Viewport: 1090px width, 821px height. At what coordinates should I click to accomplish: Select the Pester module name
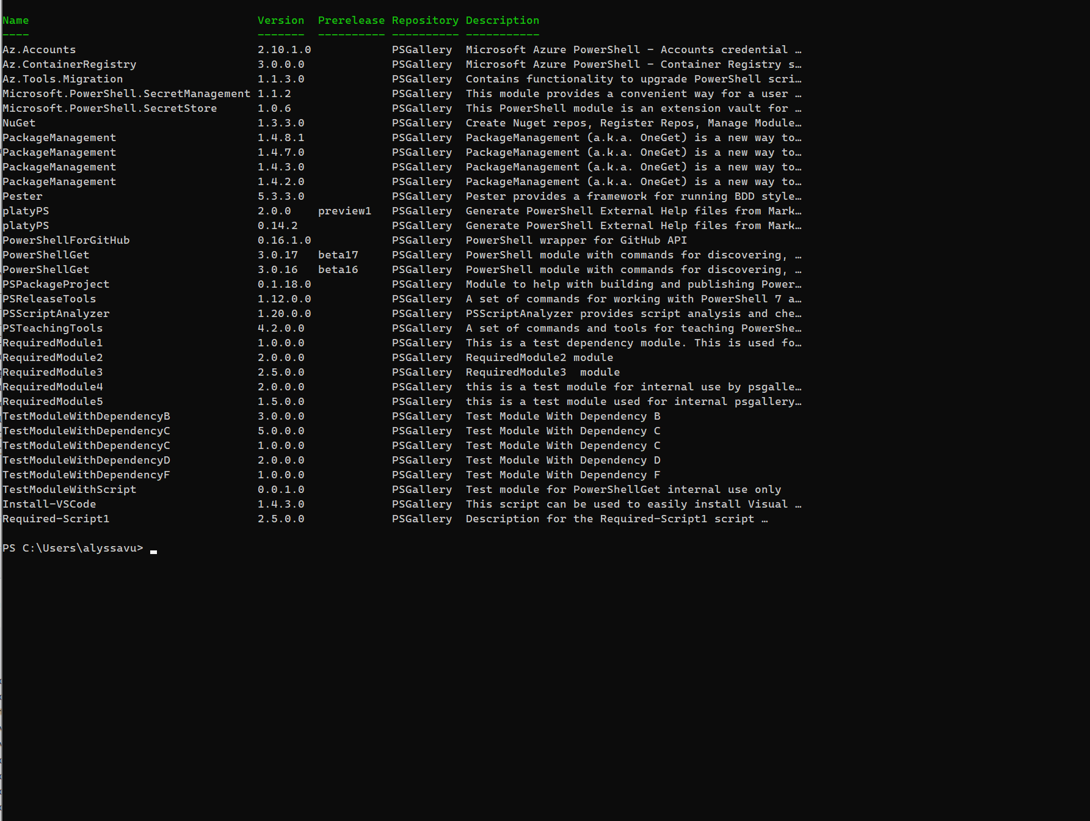tap(23, 196)
